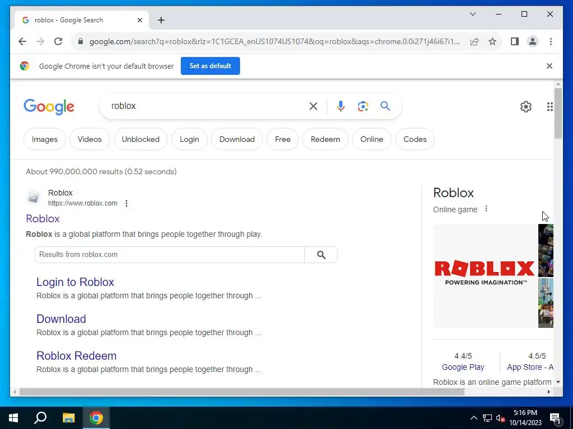The image size is (573, 429).
Task: Open the Google Play rating link
Action: [x=463, y=367]
